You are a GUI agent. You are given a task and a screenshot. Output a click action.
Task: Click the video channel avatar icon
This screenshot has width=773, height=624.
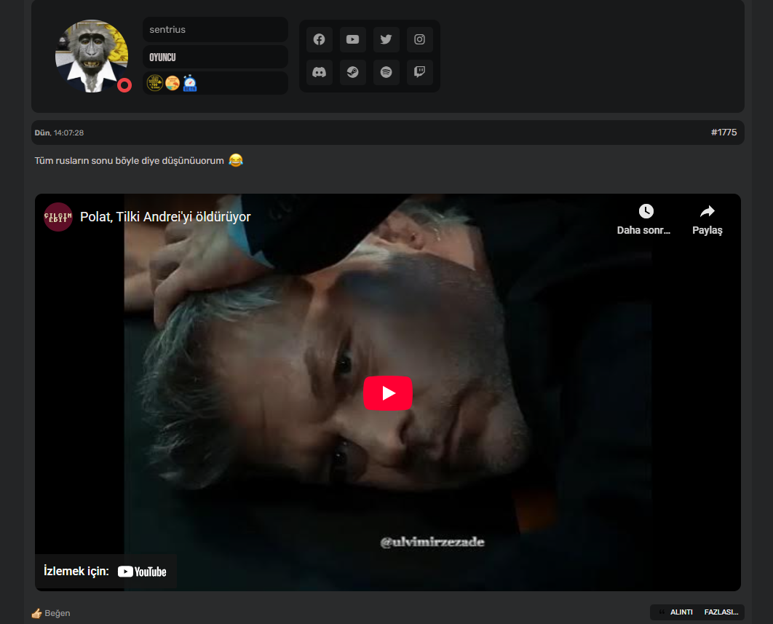tap(58, 217)
